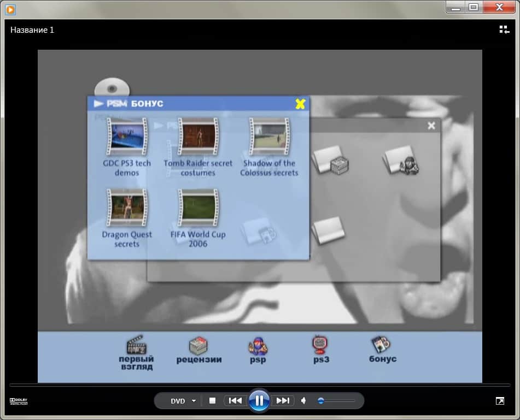The image size is (520, 420).
Task: Expand the DVD menu dropdown arrow
Action: click(194, 401)
